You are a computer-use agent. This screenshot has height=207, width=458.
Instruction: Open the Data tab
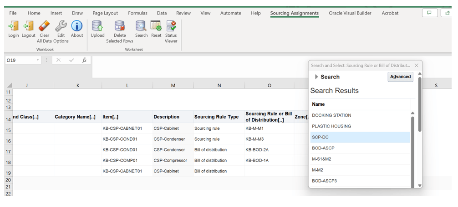[x=162, y=13]
